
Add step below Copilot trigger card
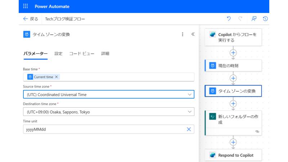tap(233, 53)
